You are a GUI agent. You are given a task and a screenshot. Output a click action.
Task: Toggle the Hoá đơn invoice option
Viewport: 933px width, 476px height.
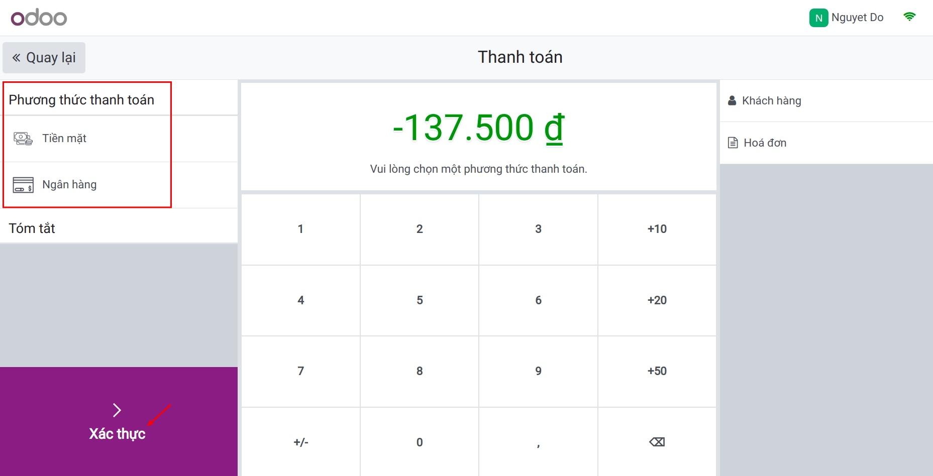(x=765, y=143)
